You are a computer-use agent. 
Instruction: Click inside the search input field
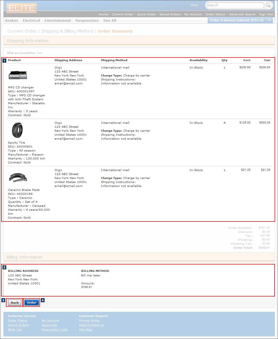coord(235,5)
